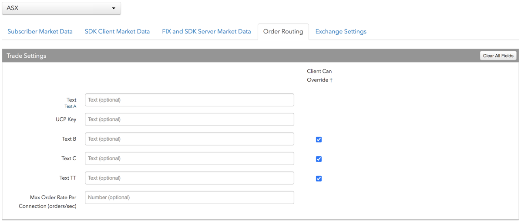Open the ASX exchange dropdown

tap(61, 8)
